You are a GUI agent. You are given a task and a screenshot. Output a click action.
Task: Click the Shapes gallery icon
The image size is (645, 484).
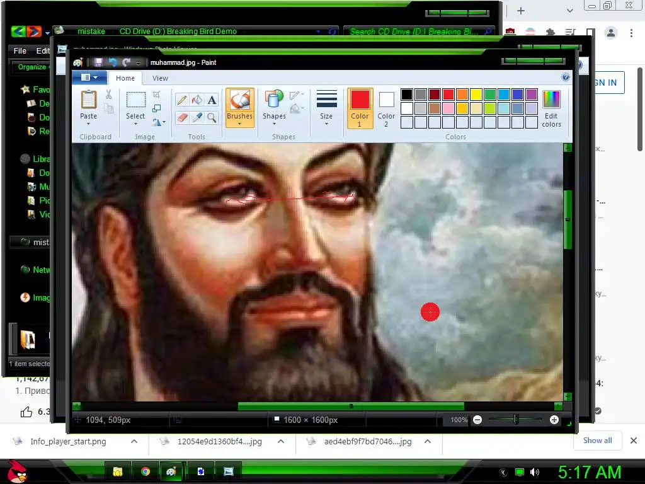pos(275,100)
